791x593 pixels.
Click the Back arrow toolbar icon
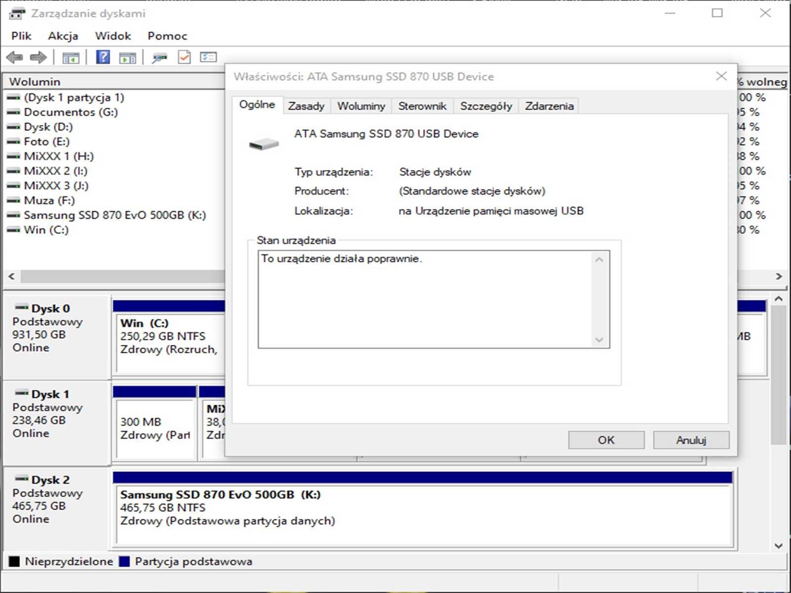point(15,57)
